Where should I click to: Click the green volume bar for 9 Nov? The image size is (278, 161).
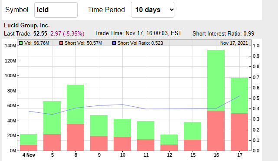pos(99,125)
